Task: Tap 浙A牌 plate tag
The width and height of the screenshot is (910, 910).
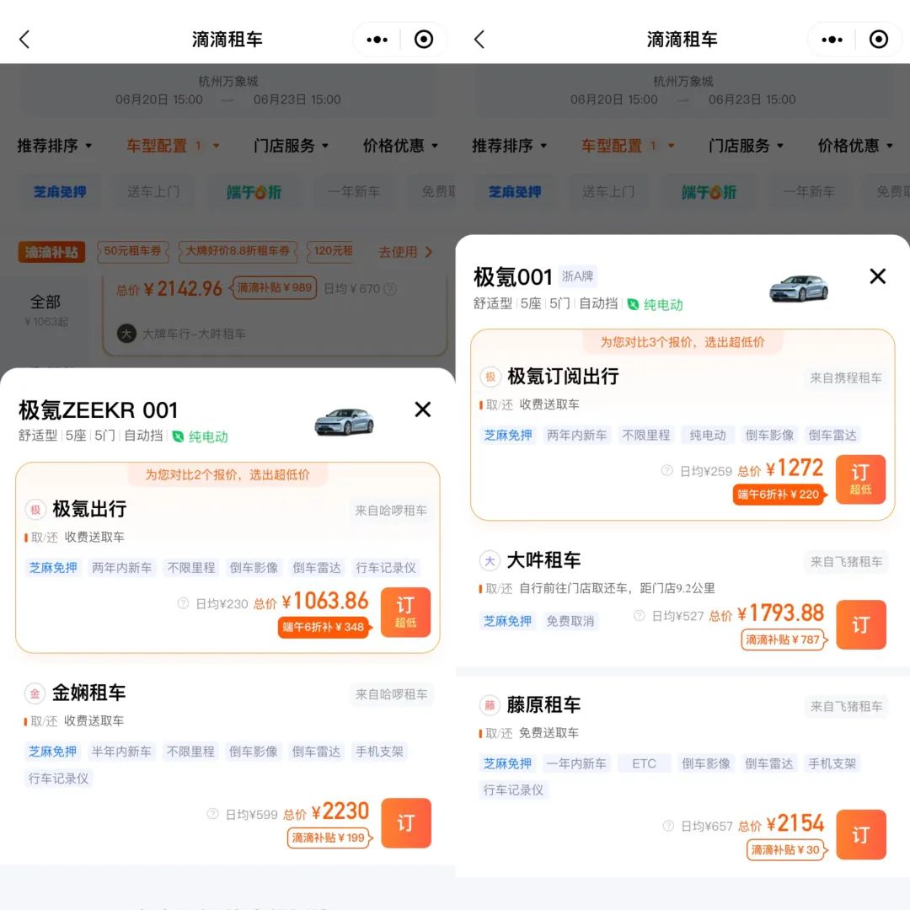Action: coord(577,276)
